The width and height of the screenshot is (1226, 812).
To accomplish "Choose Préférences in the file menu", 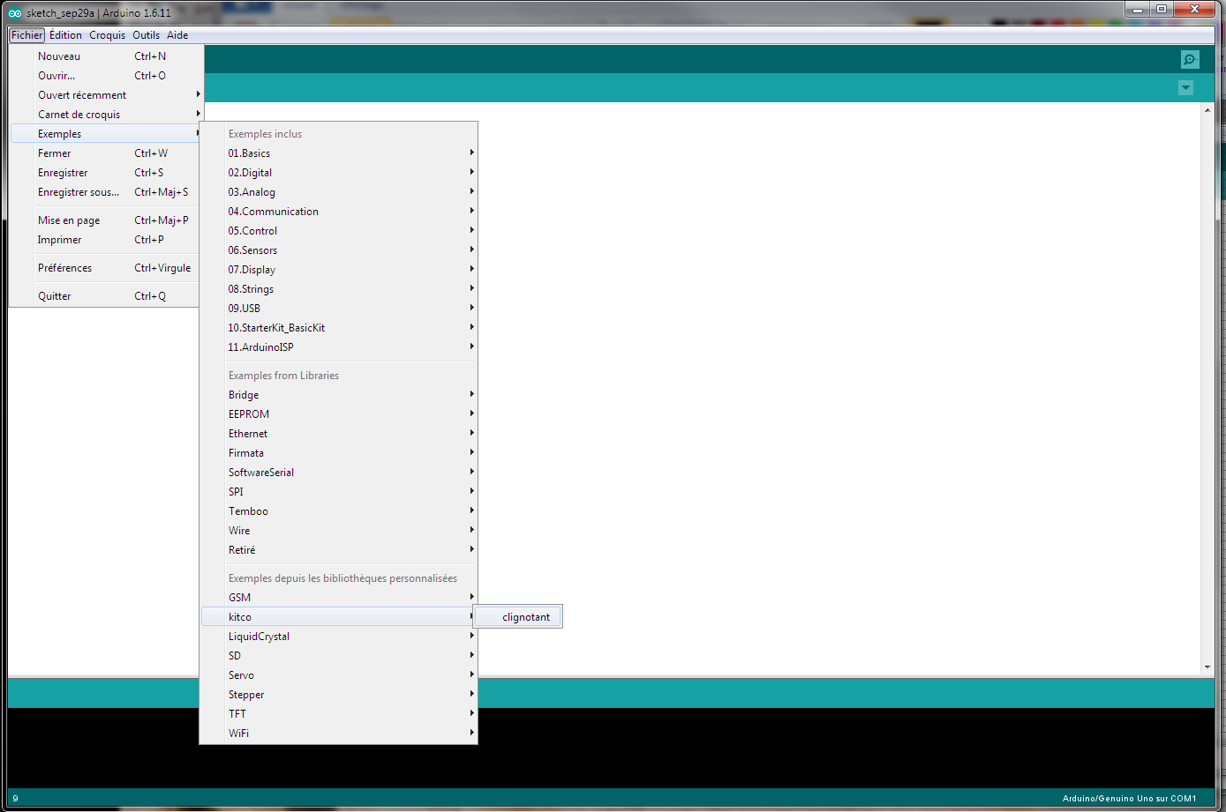I will point(64,268).
